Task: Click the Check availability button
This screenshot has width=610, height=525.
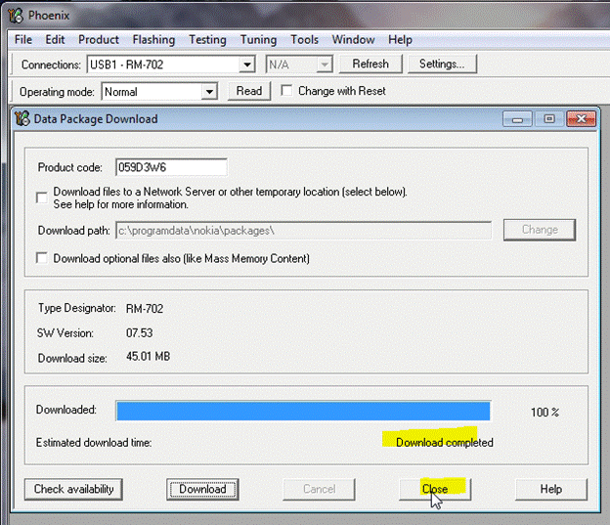Action: (73, 489)
